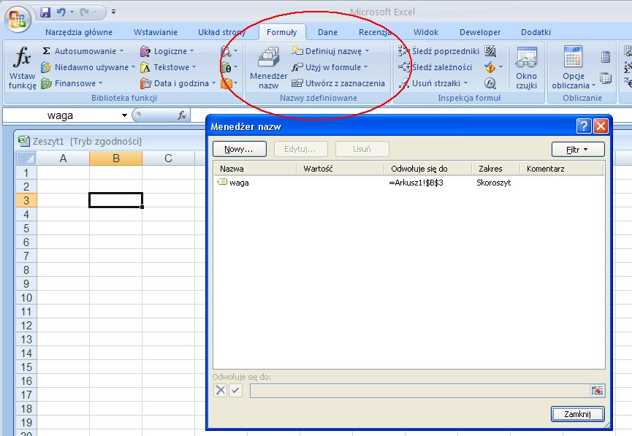
Task: Click the Nowy... button
Action: [239, 149]
